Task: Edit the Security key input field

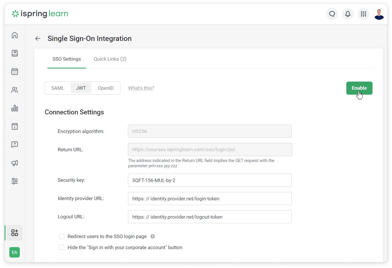Action: click(x=209, y=180)
